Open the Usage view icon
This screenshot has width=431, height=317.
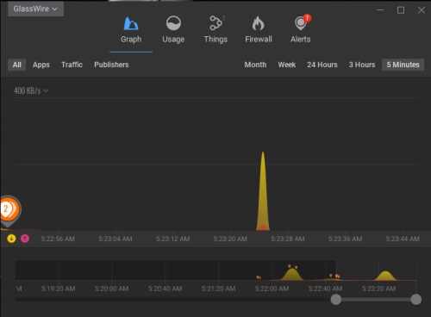[173, 23]
